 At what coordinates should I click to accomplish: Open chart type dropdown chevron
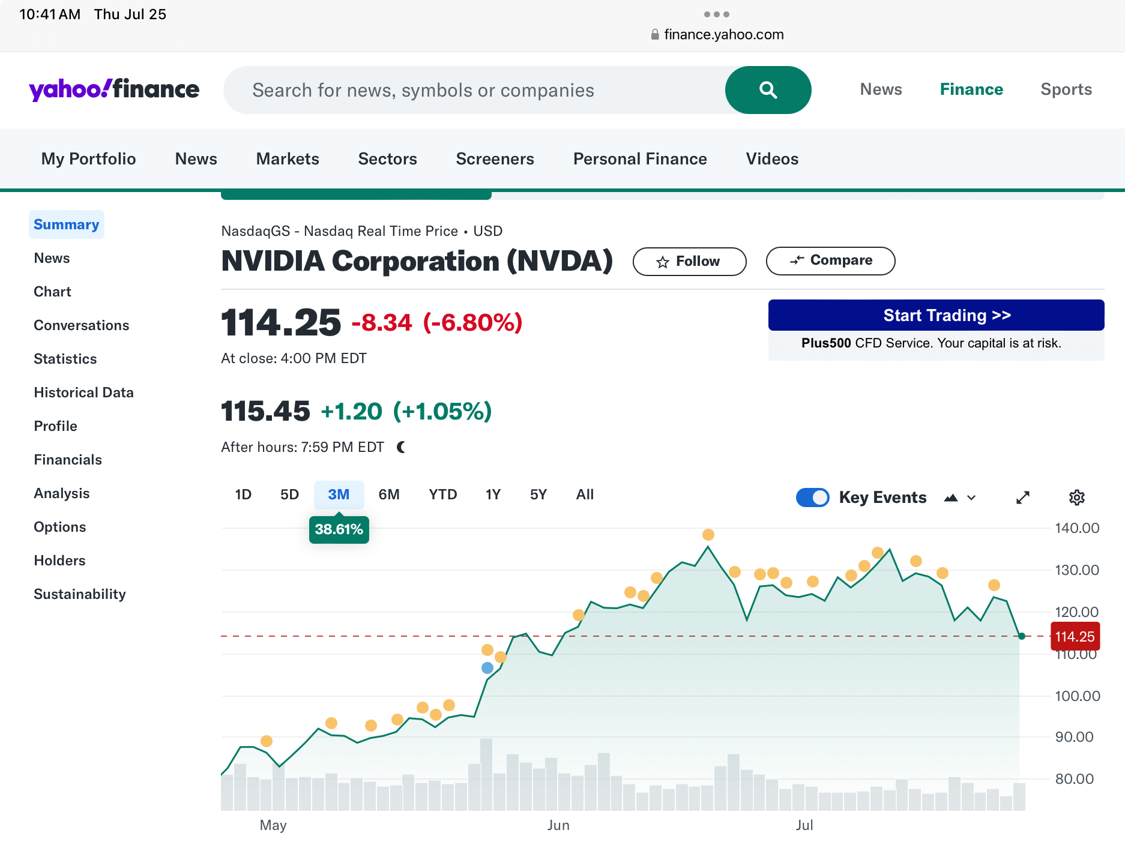pyautogui.click(x=971, y=498)
